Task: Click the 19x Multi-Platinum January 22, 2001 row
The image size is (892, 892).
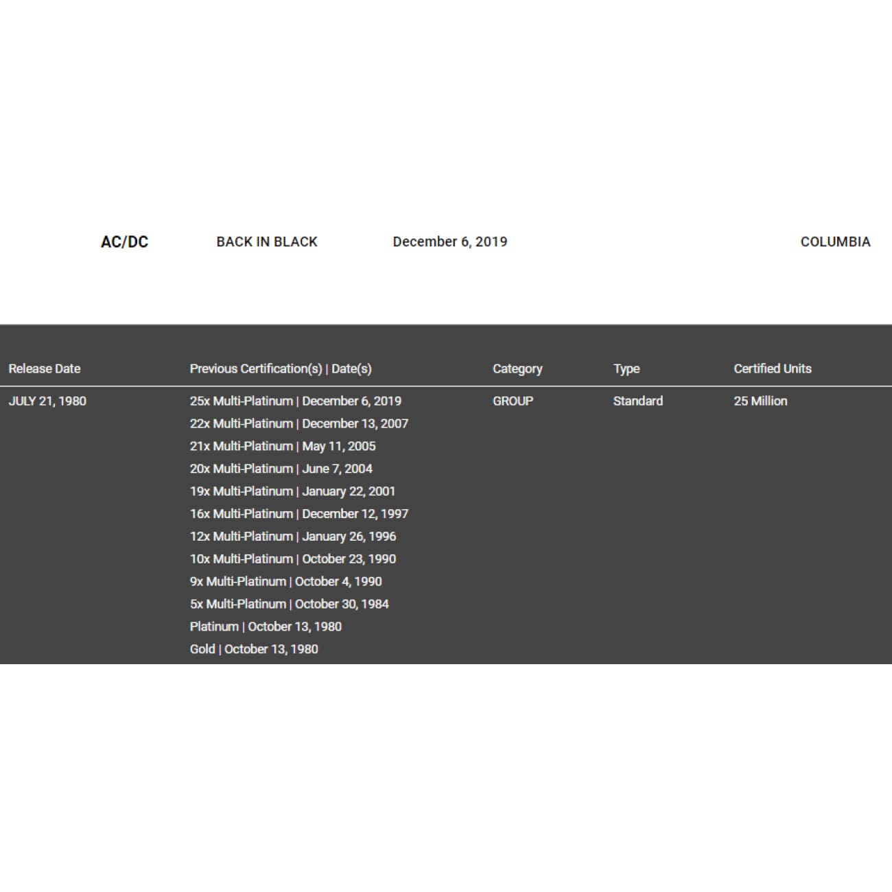Action: (292, 491)
